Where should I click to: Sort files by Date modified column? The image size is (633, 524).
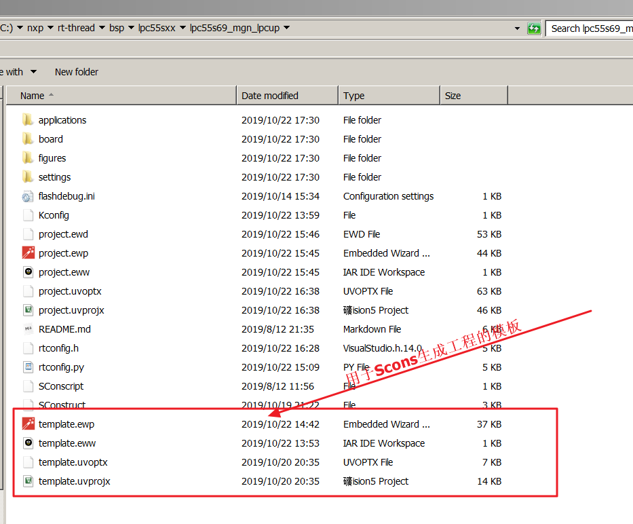coord(270,96)
